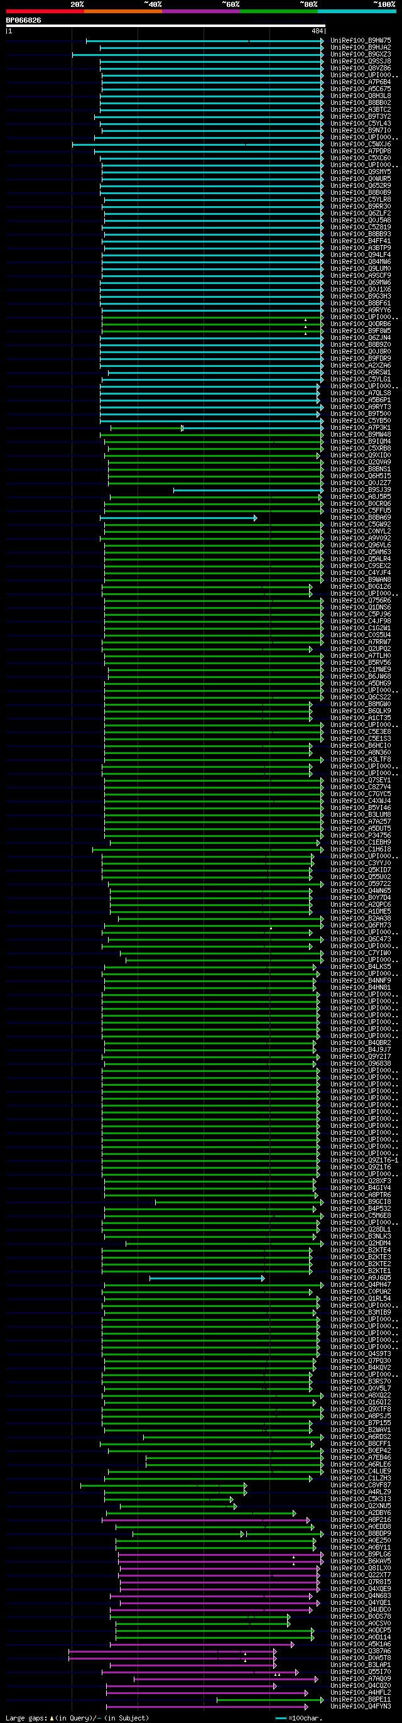Screen dimensions: 402x1723
Task: Click the orange ~40% identity legend segment
Action: coord(123,11)
